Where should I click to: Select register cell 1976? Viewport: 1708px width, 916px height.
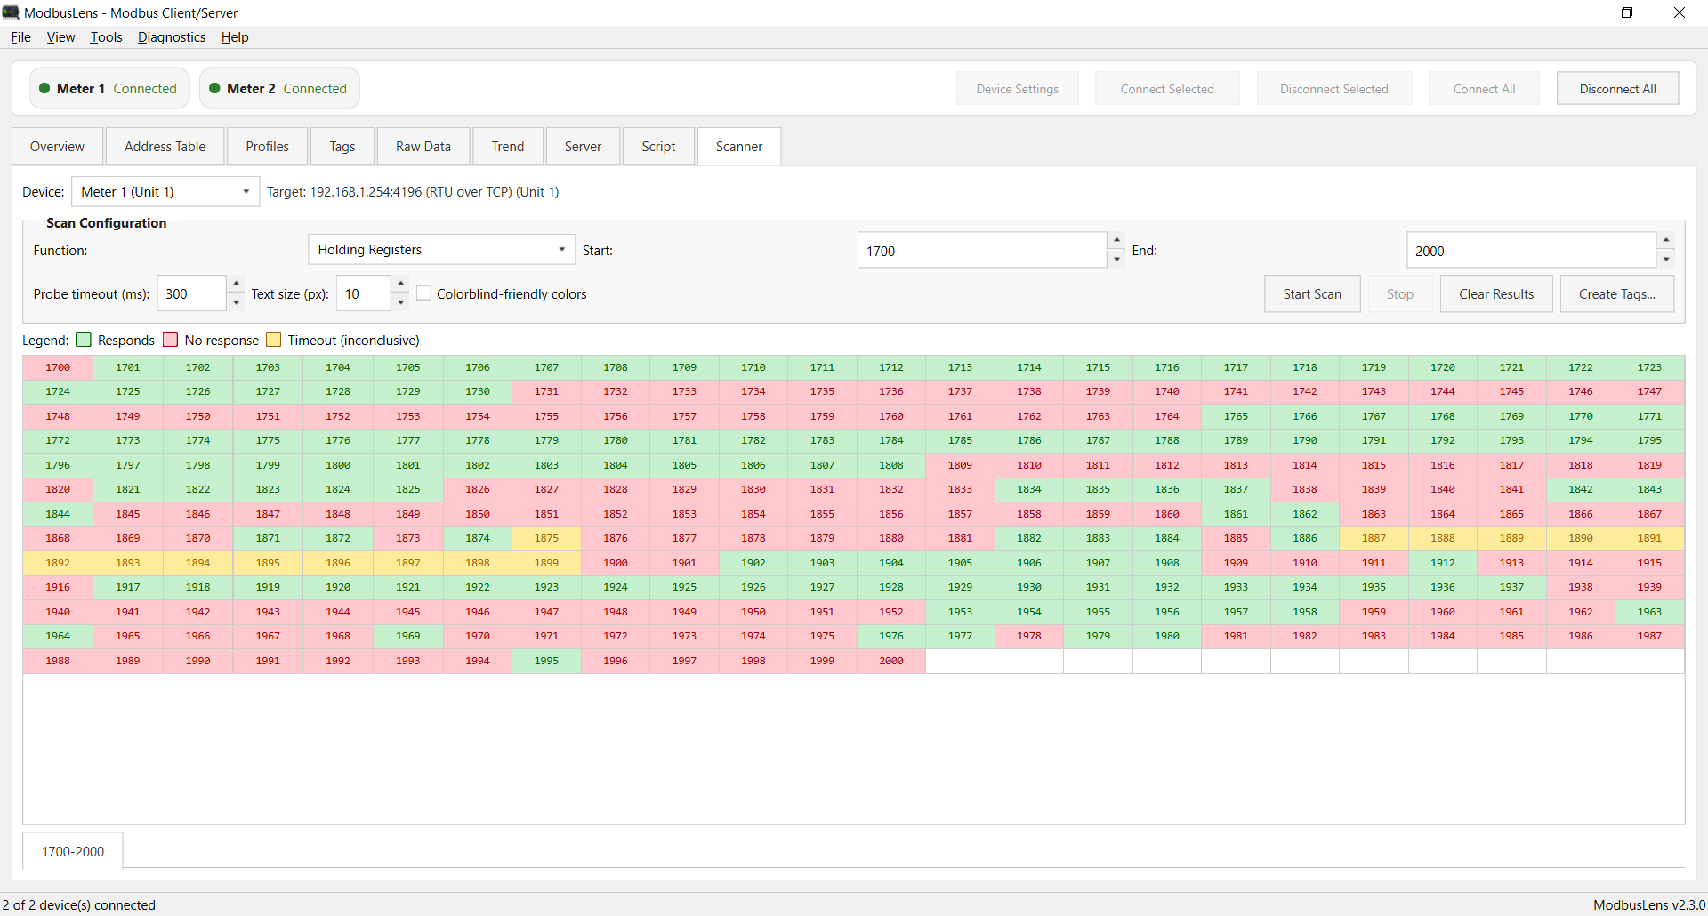[891, 636]
